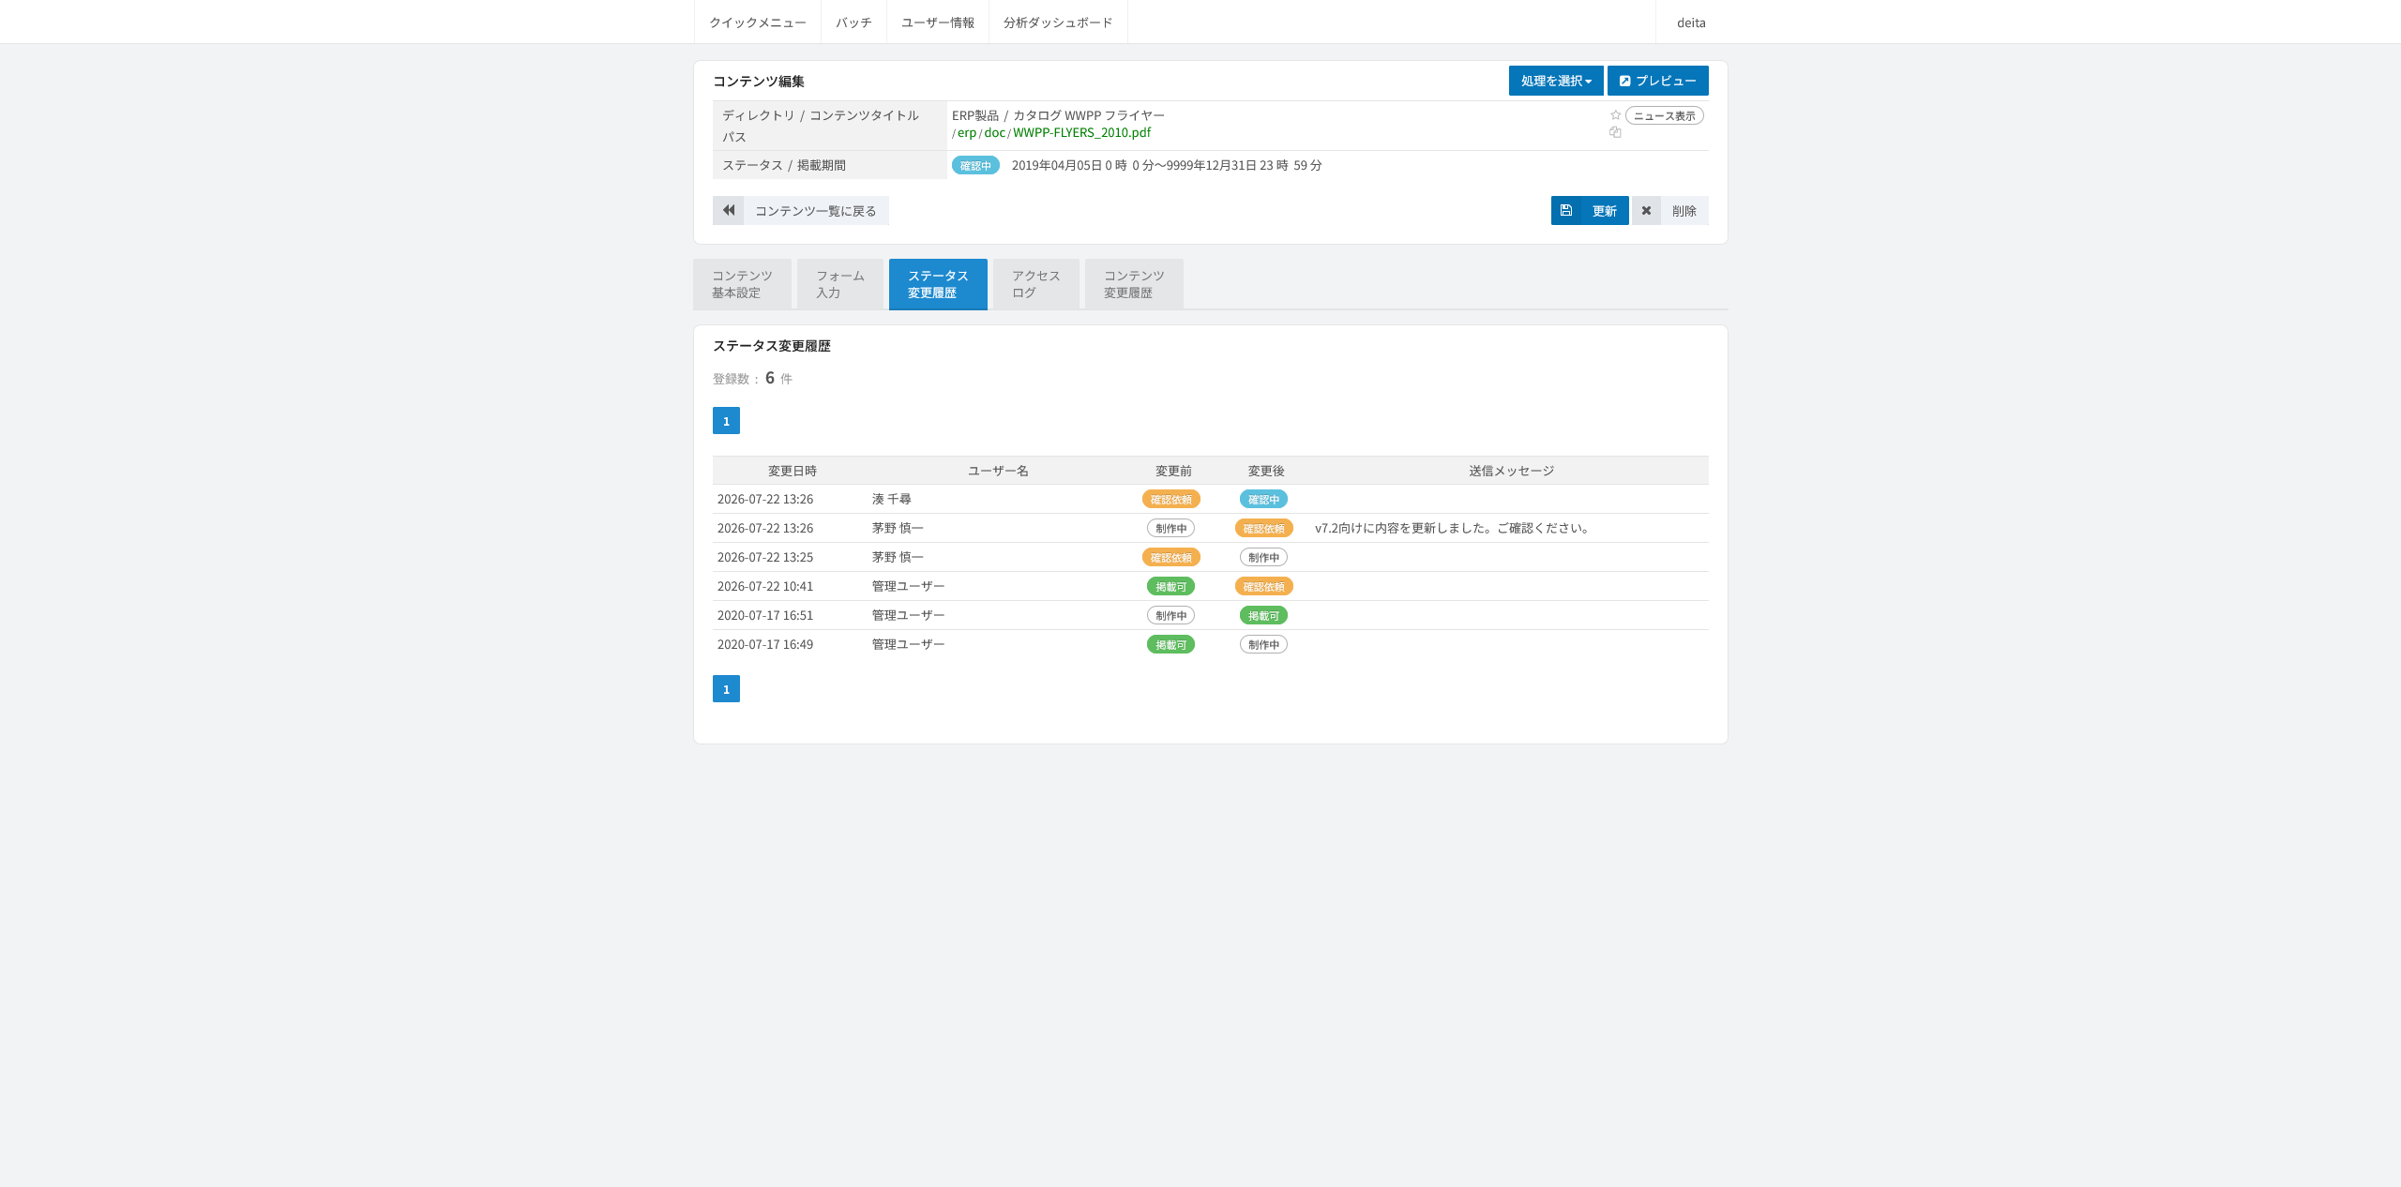
Task: Click 制作中 badge in the 16:51 row
Action: (x=1170, y=615)
